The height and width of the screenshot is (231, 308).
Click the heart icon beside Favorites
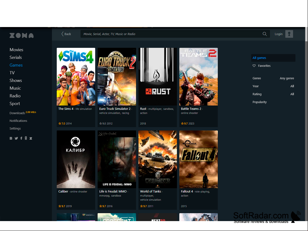254,65
